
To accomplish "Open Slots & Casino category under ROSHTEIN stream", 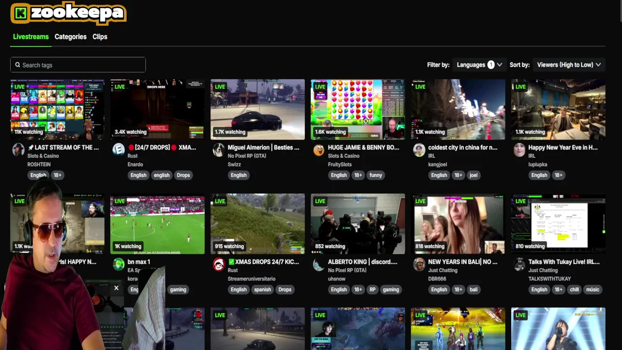I will pyautogui.click(x=43, y=156).
